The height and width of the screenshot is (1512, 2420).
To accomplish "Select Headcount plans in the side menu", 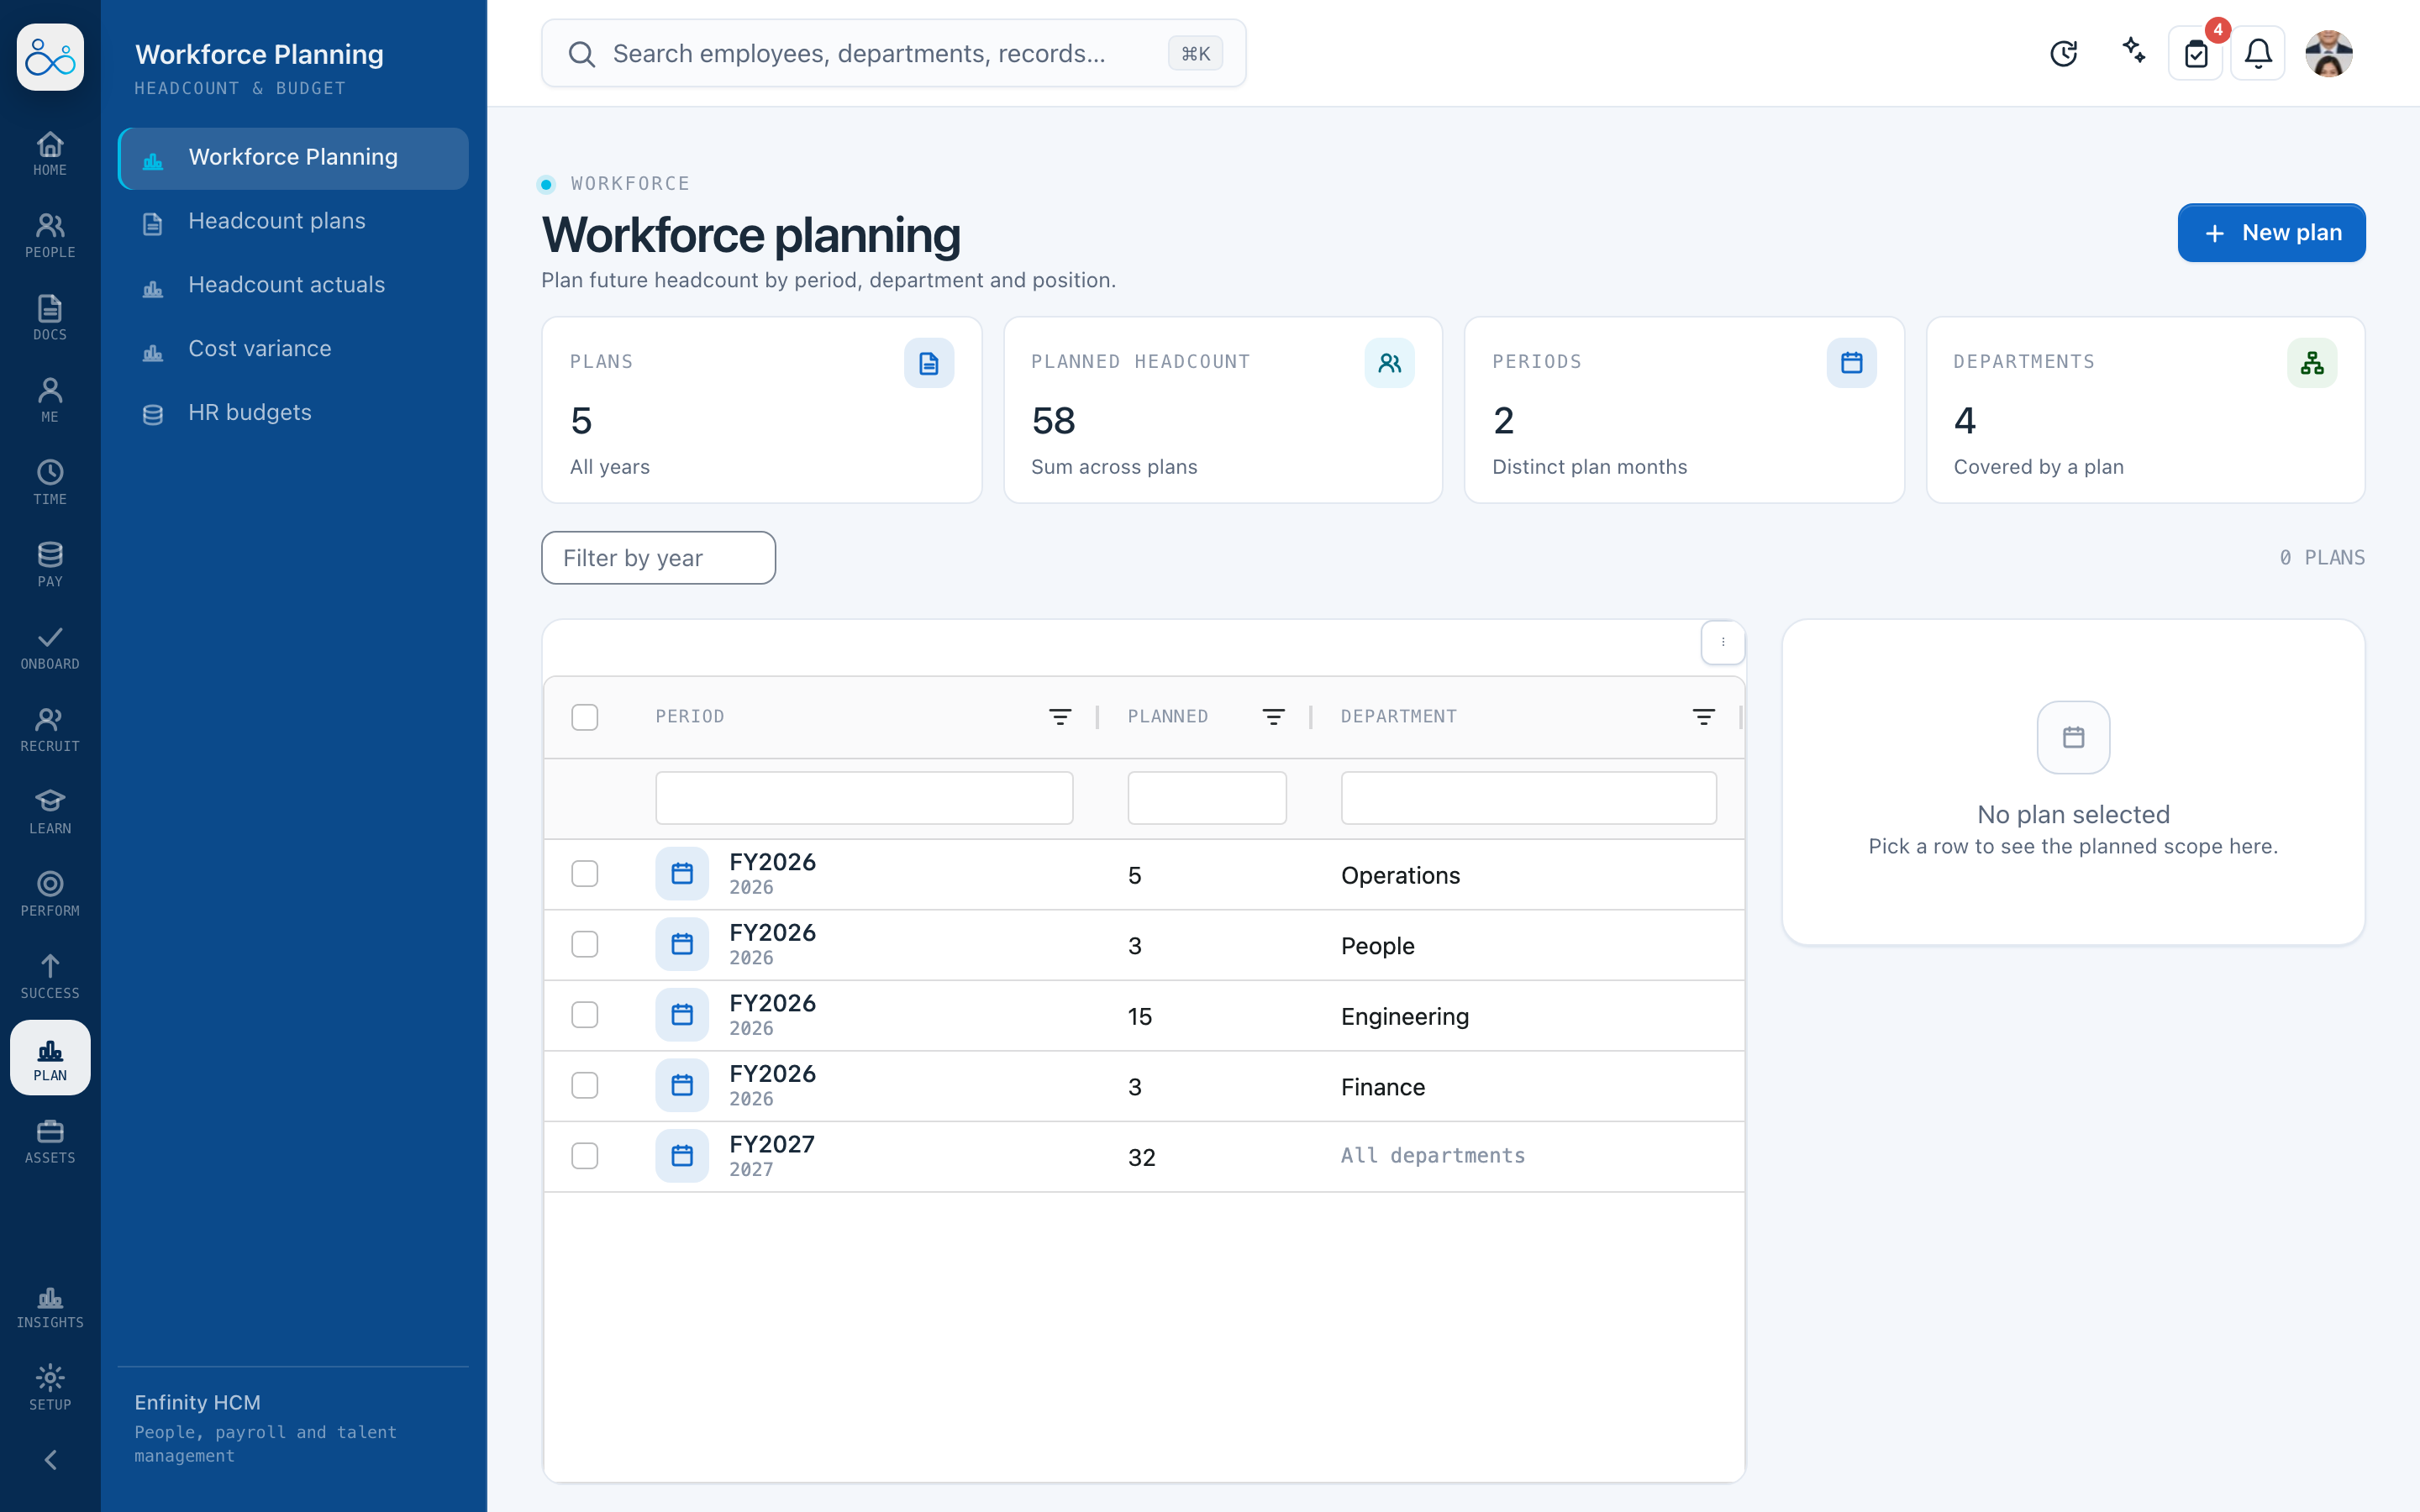I will tap(293, 222).
